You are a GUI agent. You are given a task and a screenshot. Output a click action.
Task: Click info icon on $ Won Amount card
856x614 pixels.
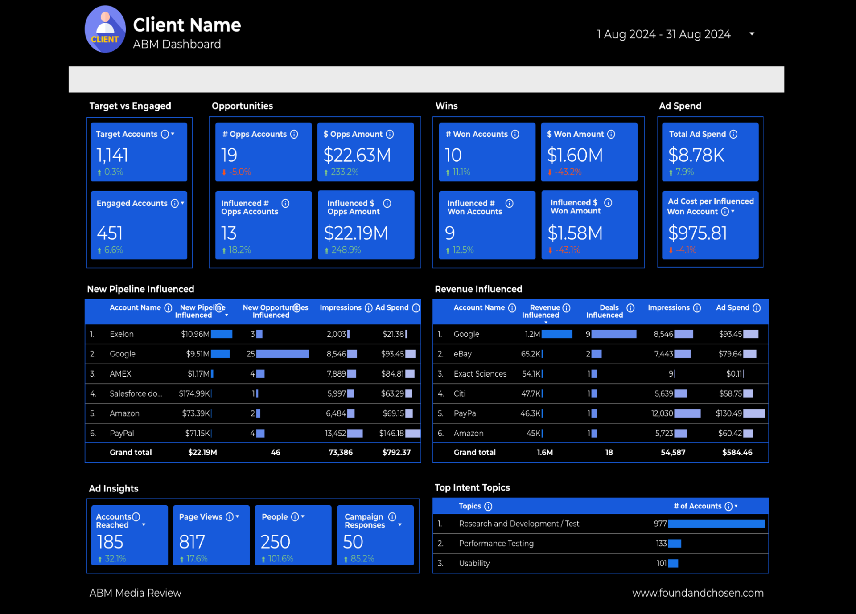(x=611, y=134)
